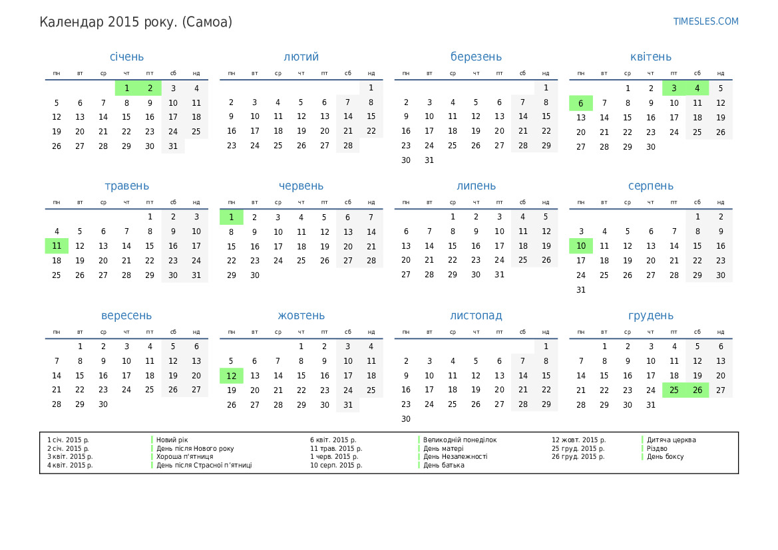
Task: Open the TIMESLES.COM link
Action: pyautogui.click(x=705, y=21)
